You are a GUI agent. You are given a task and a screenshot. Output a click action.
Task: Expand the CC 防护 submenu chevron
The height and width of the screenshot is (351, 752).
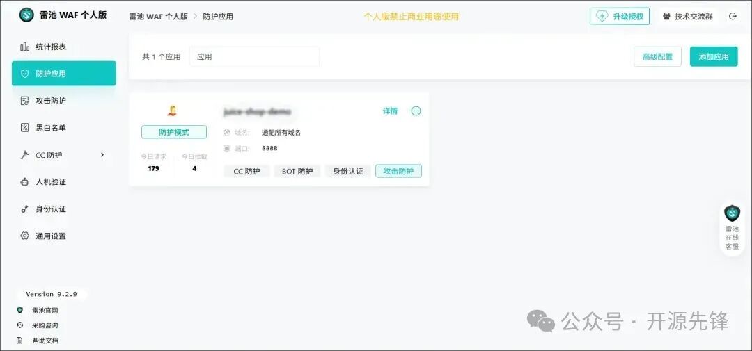[x=102, y=154]
